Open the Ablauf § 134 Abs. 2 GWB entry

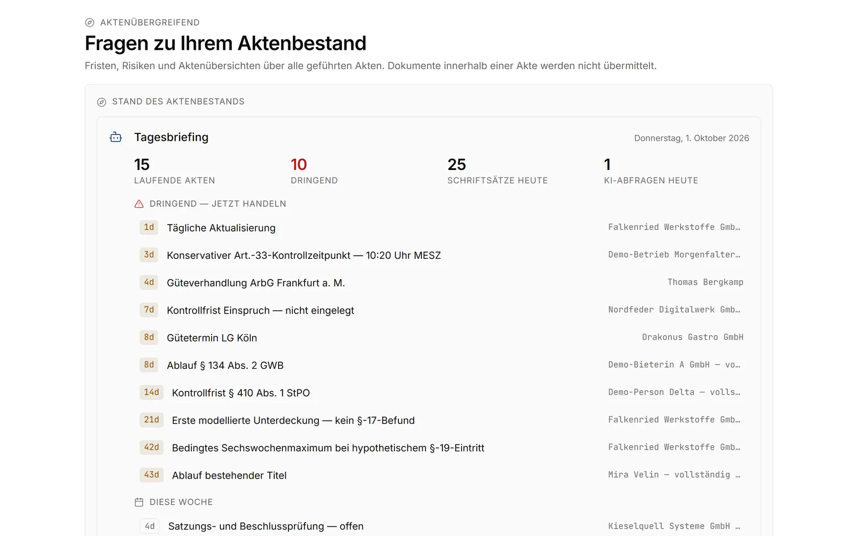[441, 365]
